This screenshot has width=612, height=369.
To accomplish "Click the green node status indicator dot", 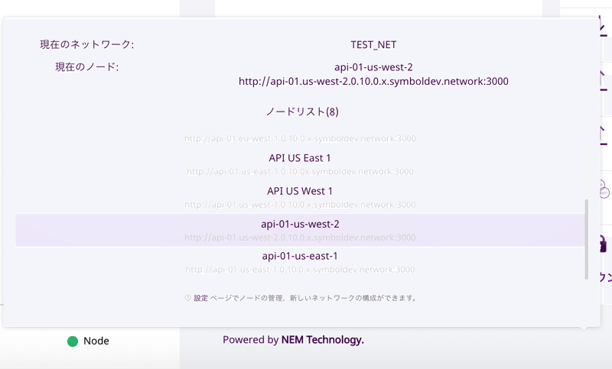I will pyautogui.click(x=73, y=341).
